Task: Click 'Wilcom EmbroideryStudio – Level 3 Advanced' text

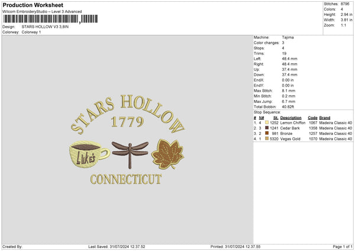Action: pos(42,12)
